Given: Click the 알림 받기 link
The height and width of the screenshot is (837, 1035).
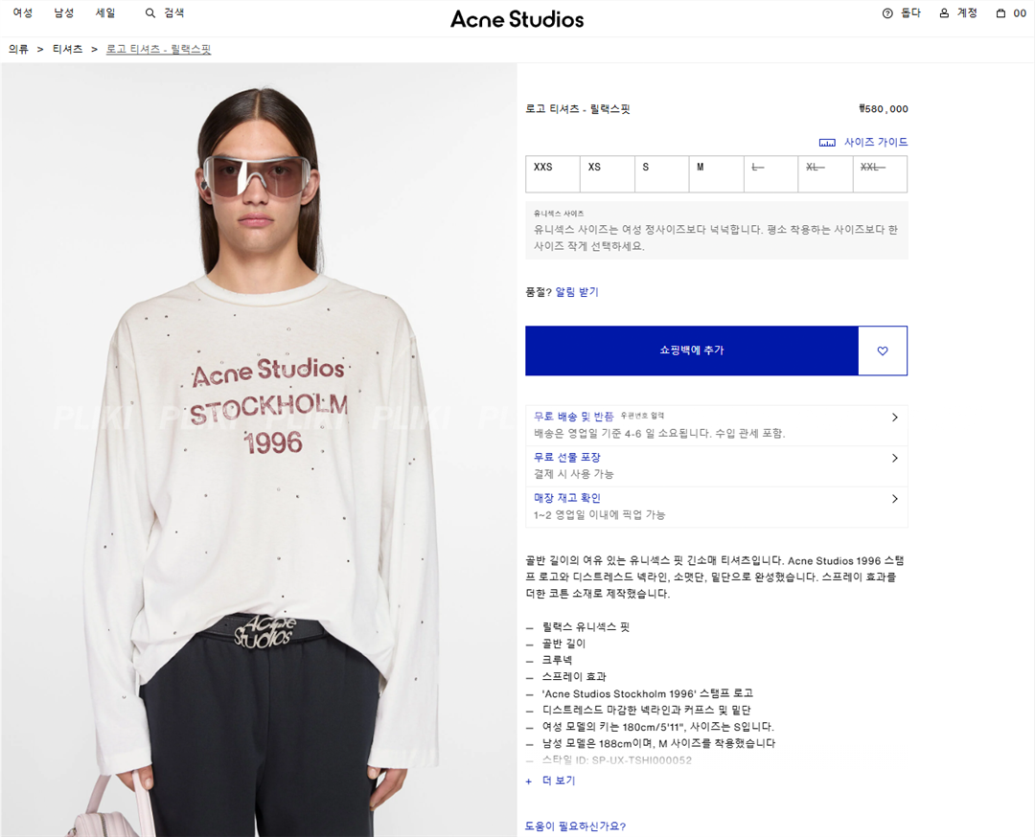Looking at the screenshot, I should tap(577, 291).
